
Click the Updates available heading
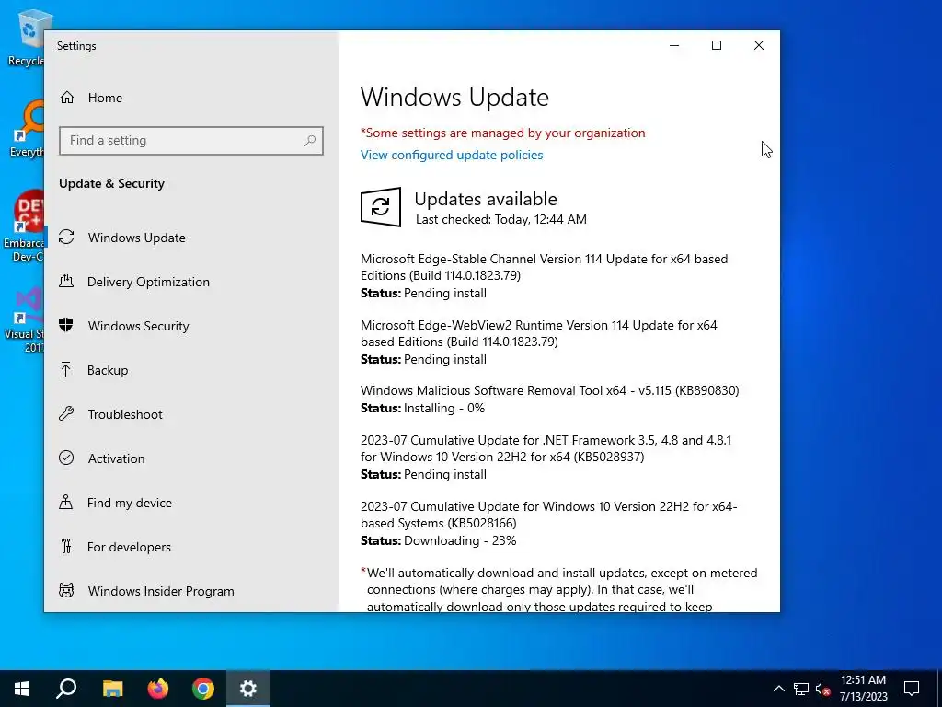486,199
